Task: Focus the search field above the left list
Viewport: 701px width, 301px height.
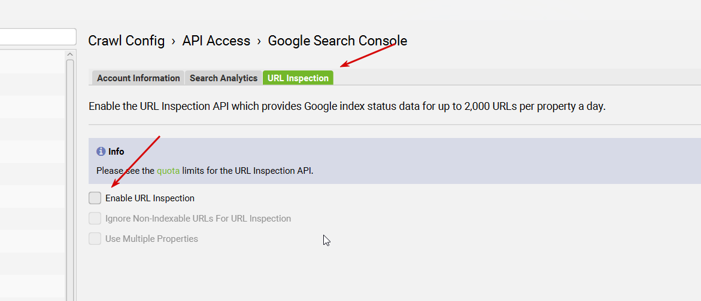Action: coord(37,37)
